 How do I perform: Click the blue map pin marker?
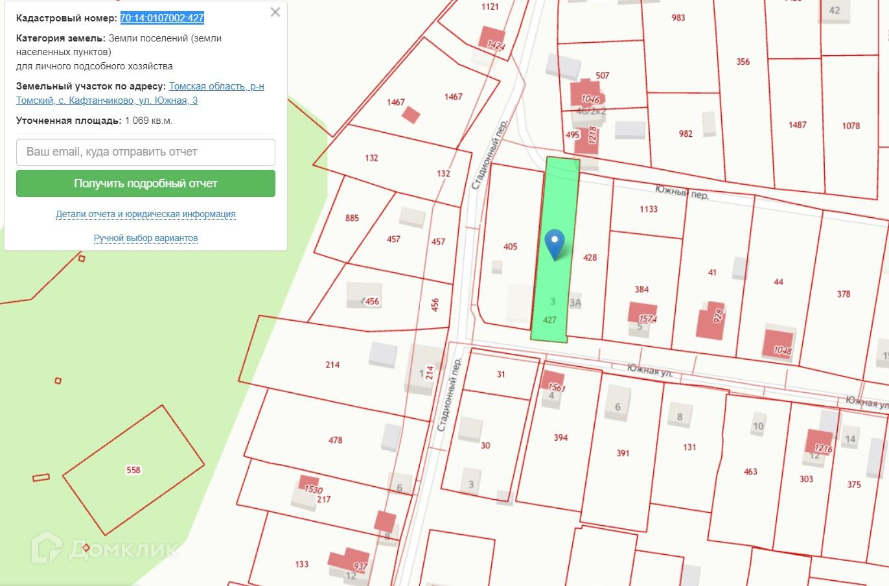click(555, 245)
